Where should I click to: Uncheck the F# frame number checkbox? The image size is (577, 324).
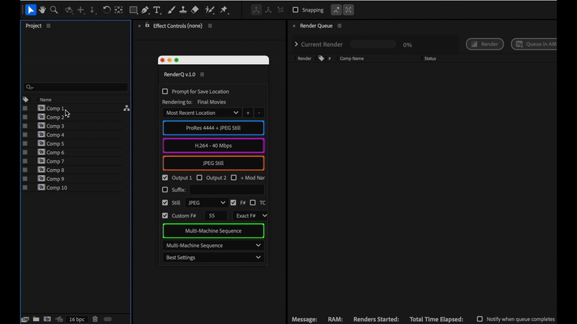[233, 203]
